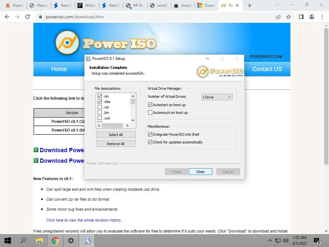Click file list horizontal scroll left arrow

pyautogui.click(x=99, y=126)
